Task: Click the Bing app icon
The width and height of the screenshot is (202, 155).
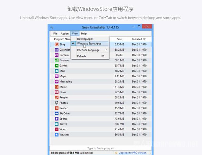Action: [57, 44]
